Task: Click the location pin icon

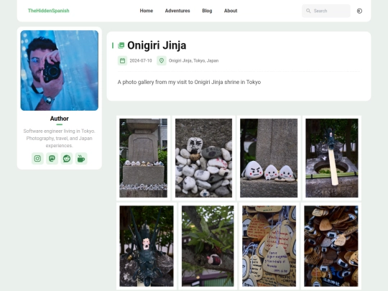Action: [x=162, y=60]
